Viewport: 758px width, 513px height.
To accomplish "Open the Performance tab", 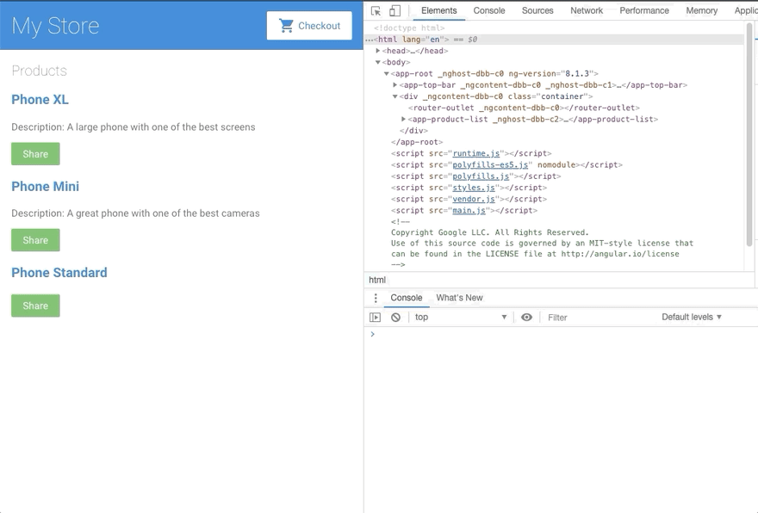I will point(644,10).
